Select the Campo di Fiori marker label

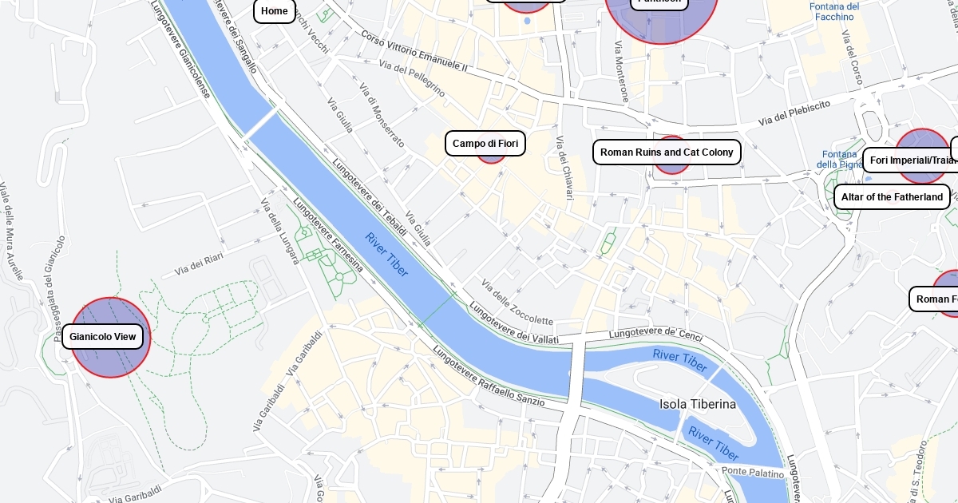pyautogui.click(x=485, y=144)
